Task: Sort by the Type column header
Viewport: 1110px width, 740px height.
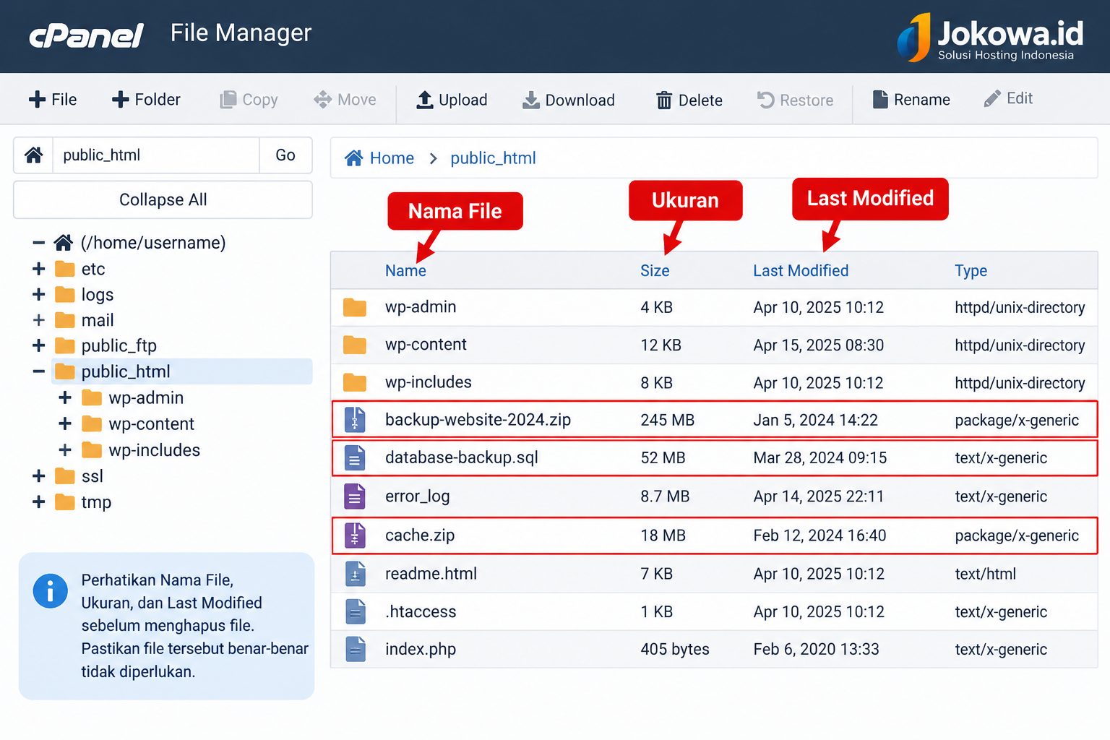Action: [x=971, y=271]
